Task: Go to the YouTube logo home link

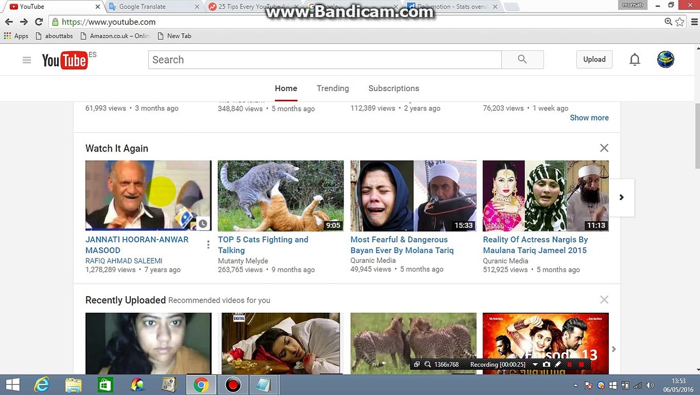Action: pyautogui.click(x=65, y=60)
